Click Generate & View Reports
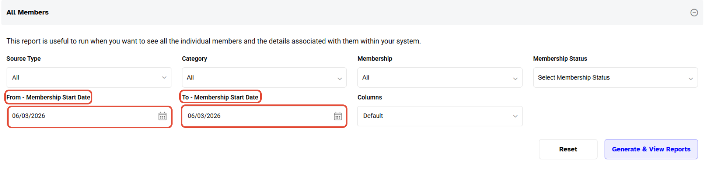Screen dimensions: 709x169 651,149
